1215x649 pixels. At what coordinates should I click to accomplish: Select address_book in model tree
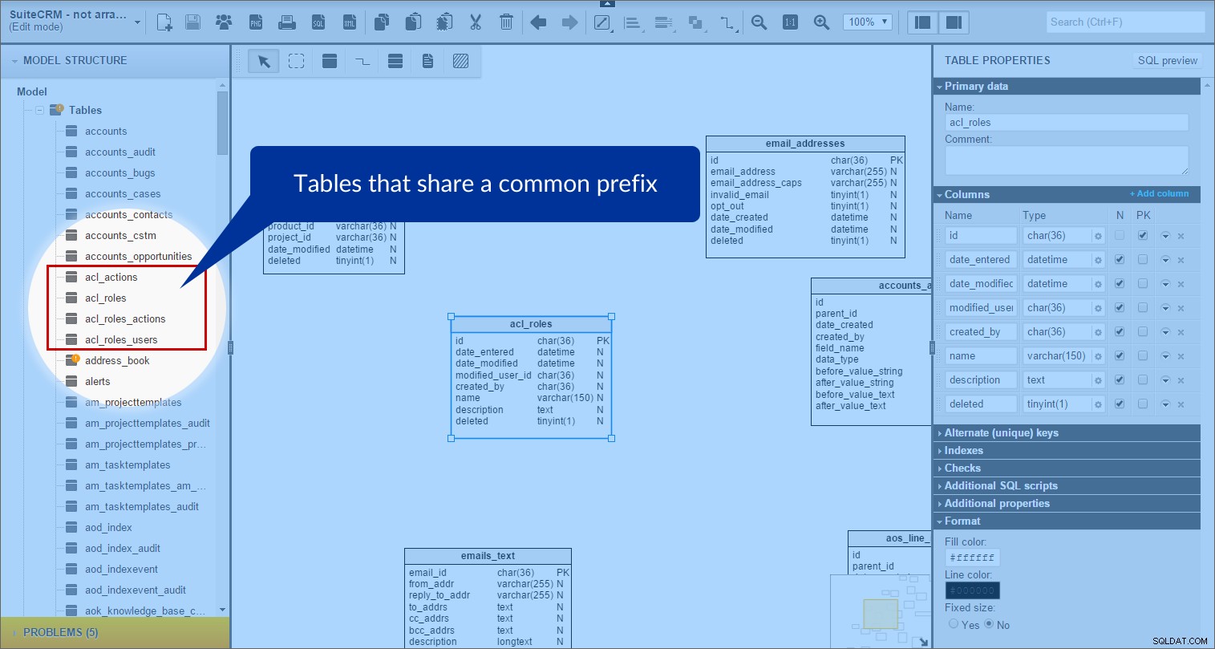pos(117,361)
